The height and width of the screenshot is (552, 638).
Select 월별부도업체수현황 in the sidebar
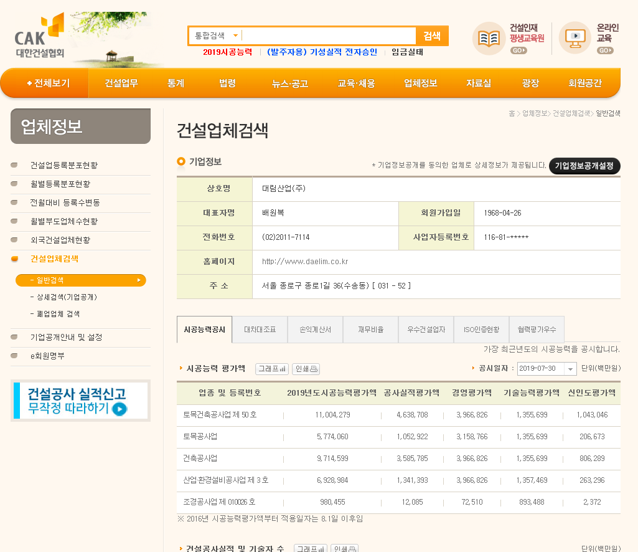tap(64, 221)
